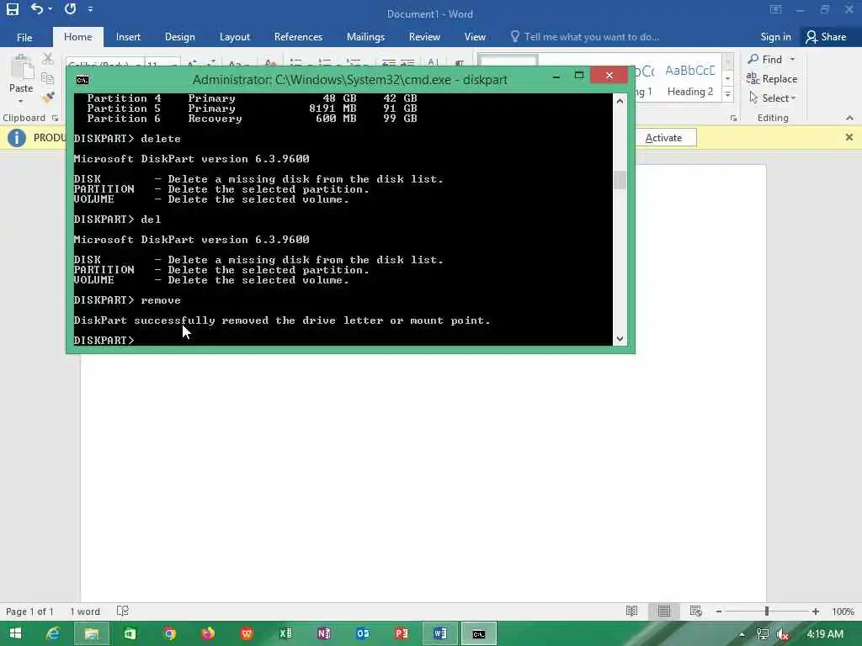Viewport: 862px width, 646px height.
Task: Click the Paste clipboard icon
Action: coord(21,67)
